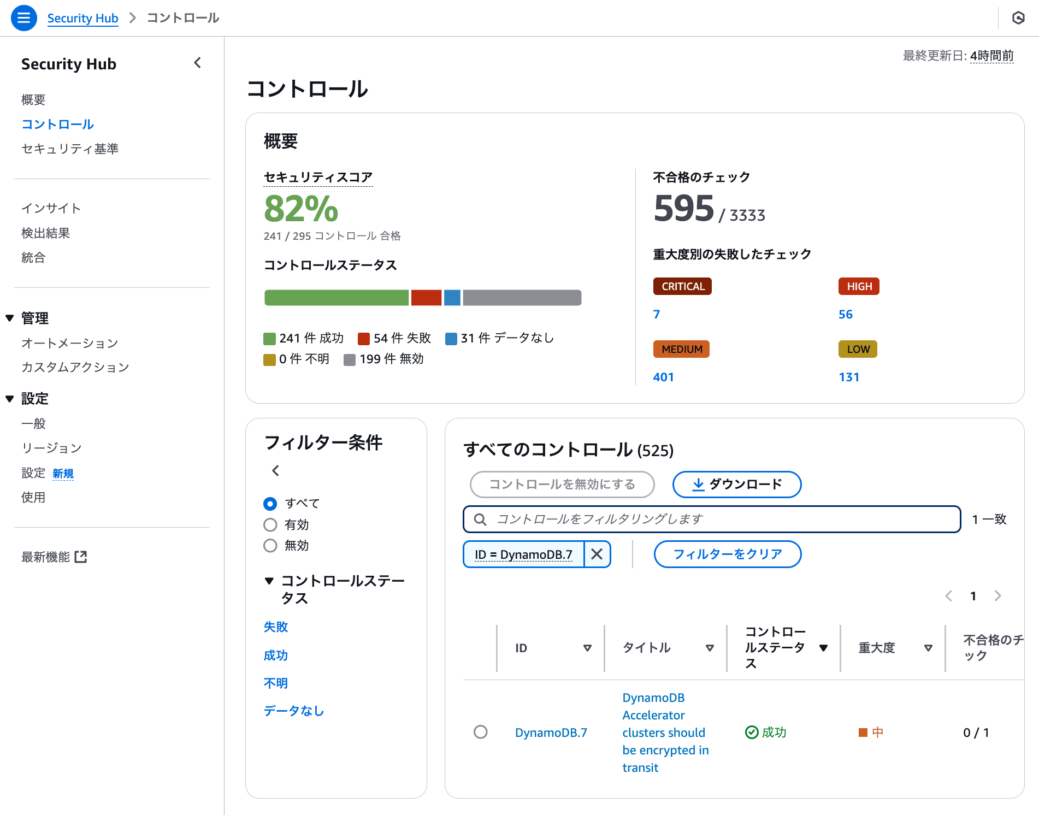Open DynamoDB Accelerator clusters title link
Screen dimensions: 1039x815
(x=665, y=733)
